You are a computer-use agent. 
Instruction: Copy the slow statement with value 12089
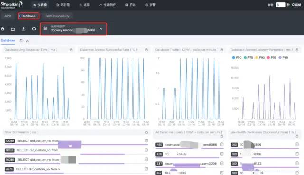(146, 140)
